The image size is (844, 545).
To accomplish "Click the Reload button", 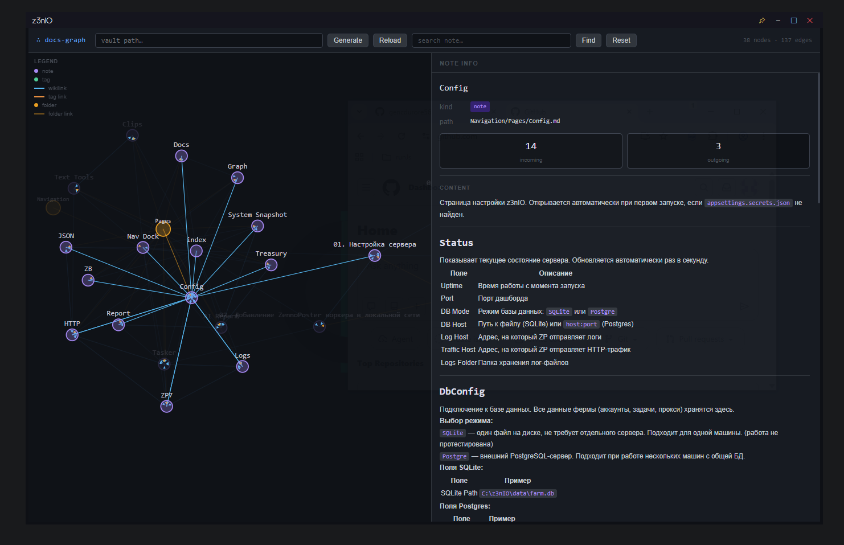I will pos(390,40).
